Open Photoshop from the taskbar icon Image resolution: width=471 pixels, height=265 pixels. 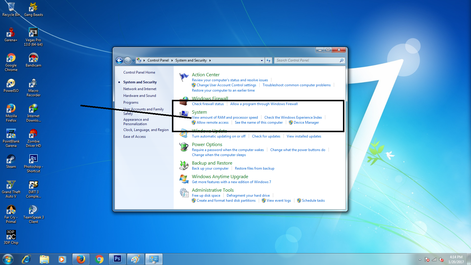[117, 259]
